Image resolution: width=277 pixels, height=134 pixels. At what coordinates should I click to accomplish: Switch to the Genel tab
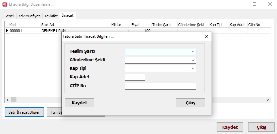[x=9, y=16]
